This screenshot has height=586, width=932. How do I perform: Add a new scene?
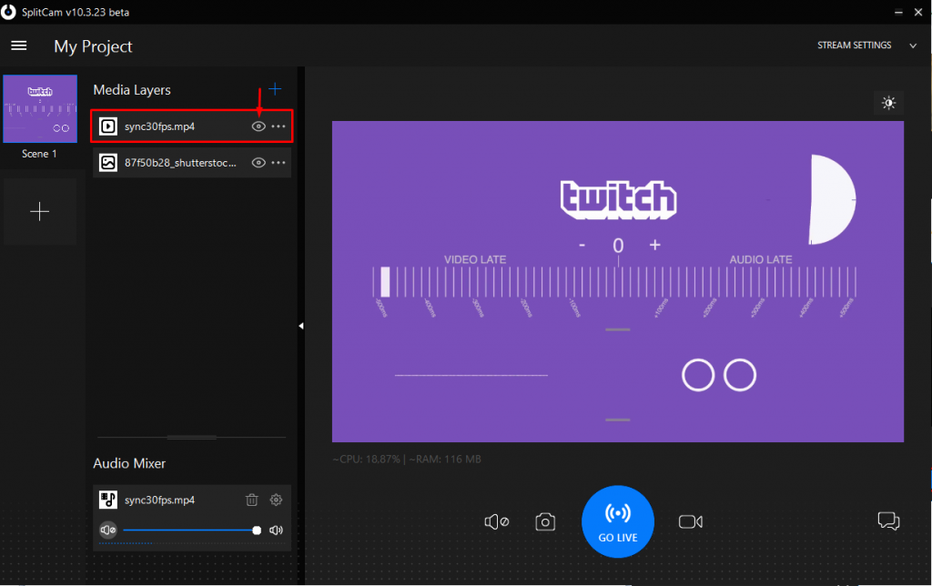40,212
